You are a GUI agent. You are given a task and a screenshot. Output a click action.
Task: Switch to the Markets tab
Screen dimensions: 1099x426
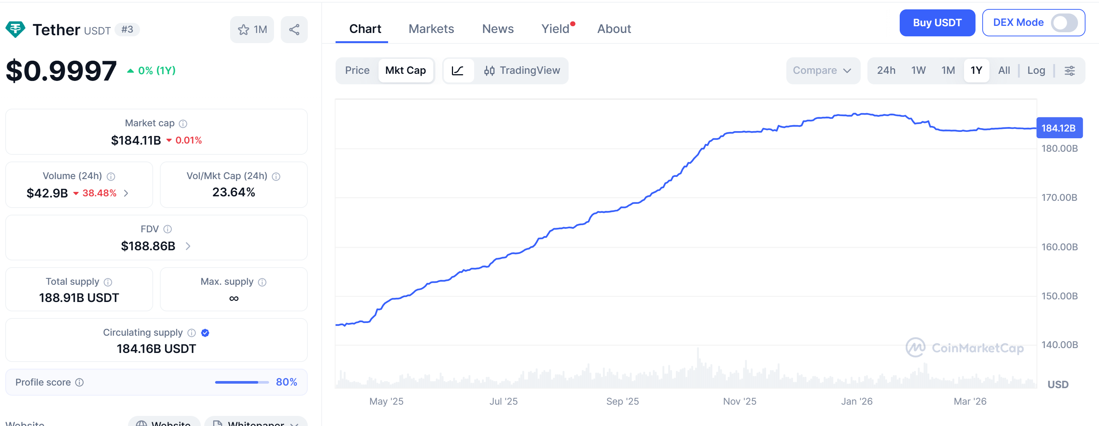[x=431, y=28]
